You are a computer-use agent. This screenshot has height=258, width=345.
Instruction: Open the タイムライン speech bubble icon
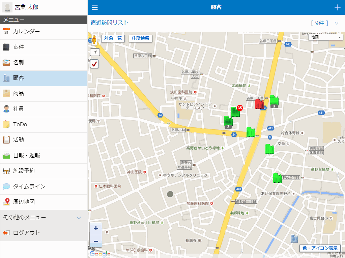[x=6, y=186]
